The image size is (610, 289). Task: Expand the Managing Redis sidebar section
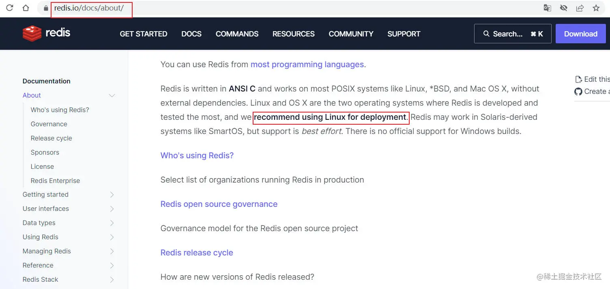click(112, 251)
